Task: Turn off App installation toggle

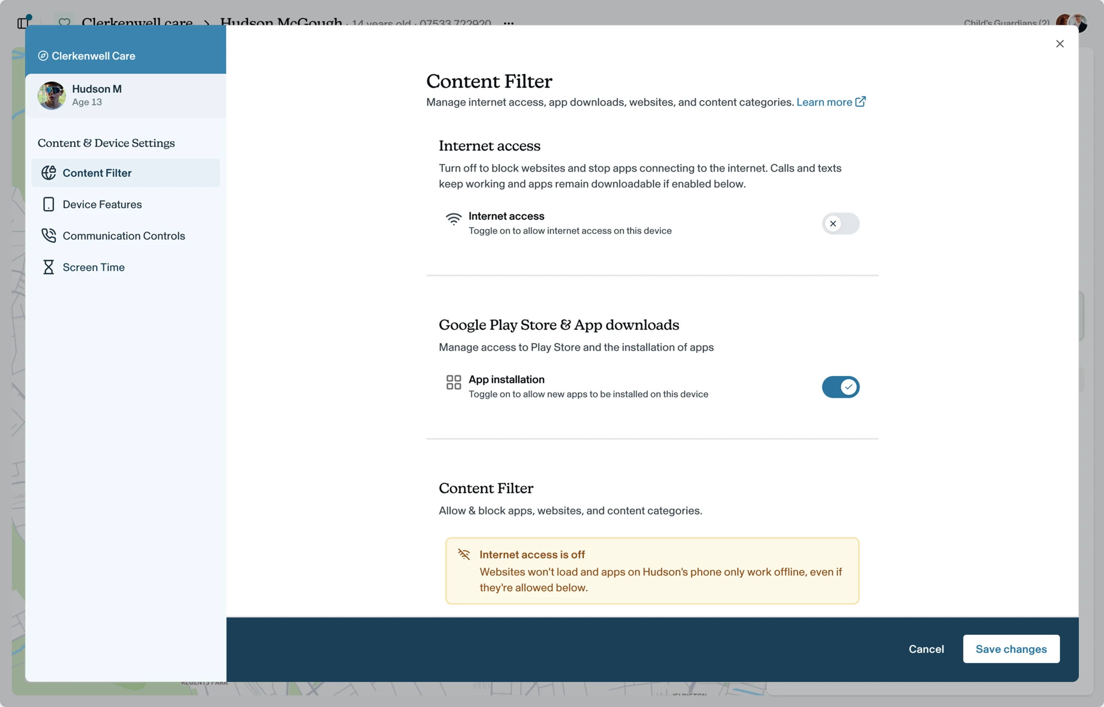Action: click(x=840, y=387)
